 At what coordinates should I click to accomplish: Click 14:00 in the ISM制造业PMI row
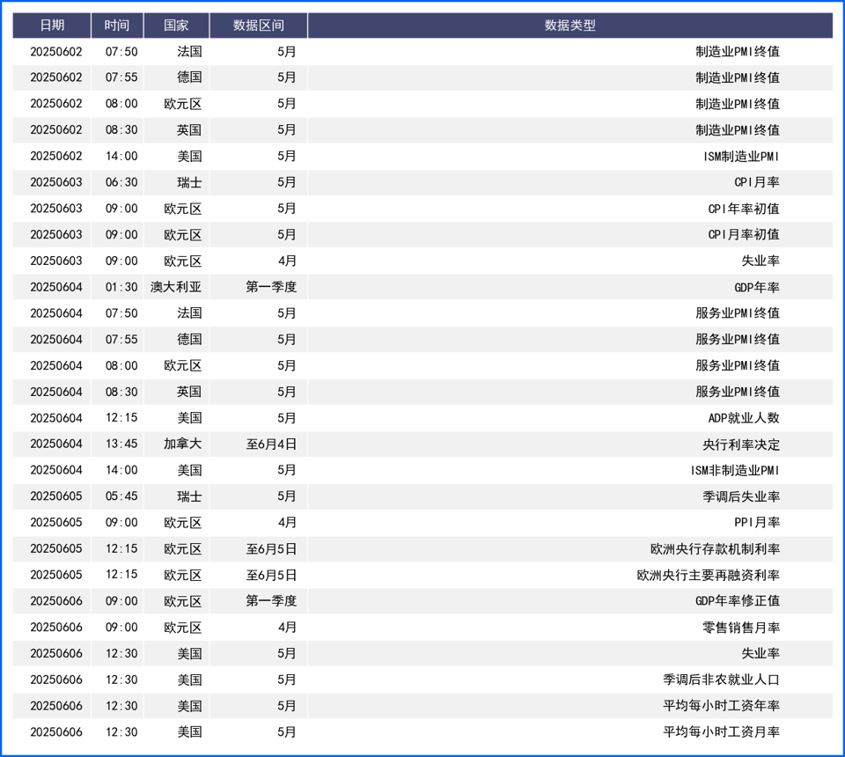pyautogui.click(x=121, y=157)
